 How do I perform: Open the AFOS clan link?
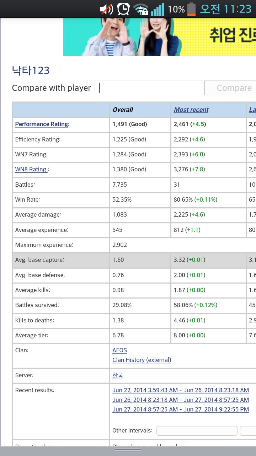(119, 351)
